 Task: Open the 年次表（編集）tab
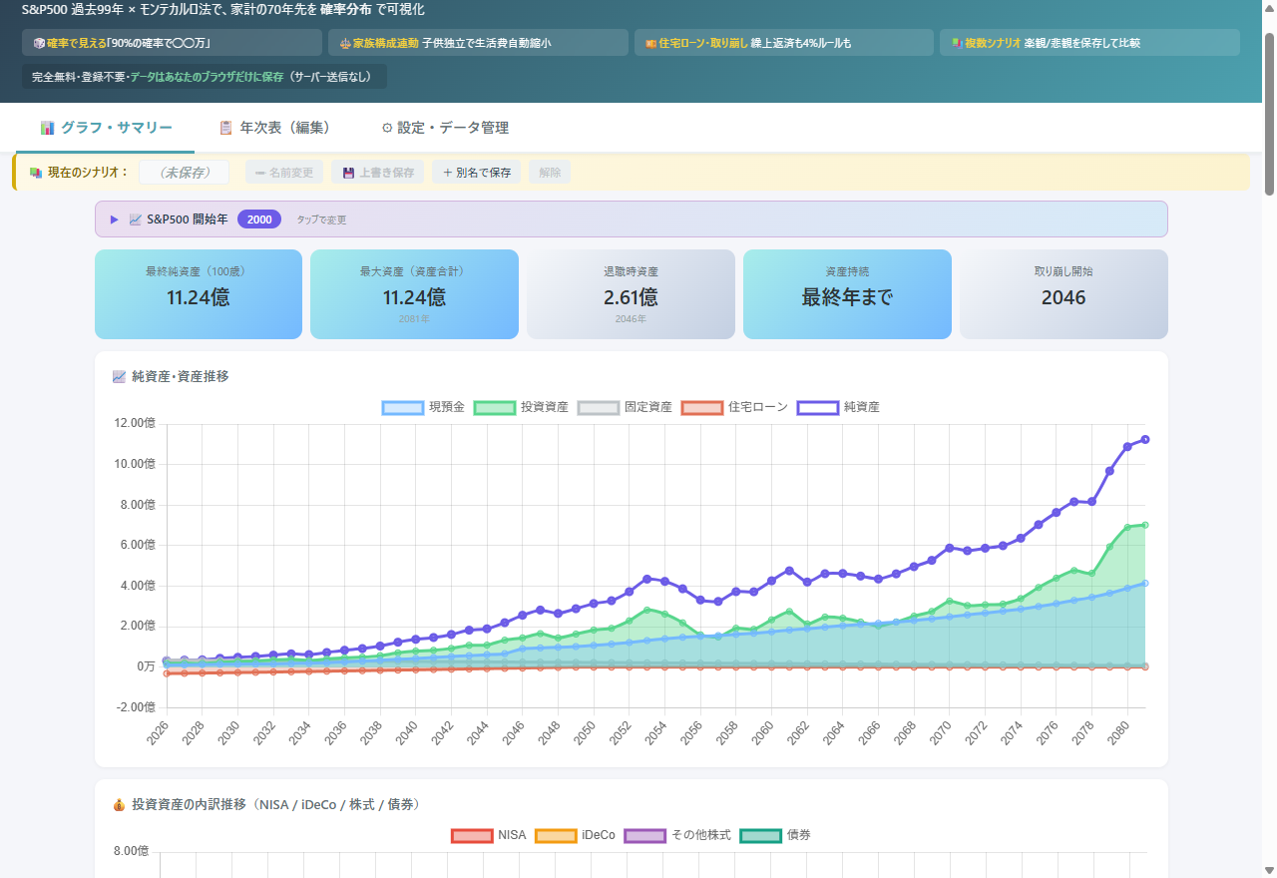click(274, 128)
